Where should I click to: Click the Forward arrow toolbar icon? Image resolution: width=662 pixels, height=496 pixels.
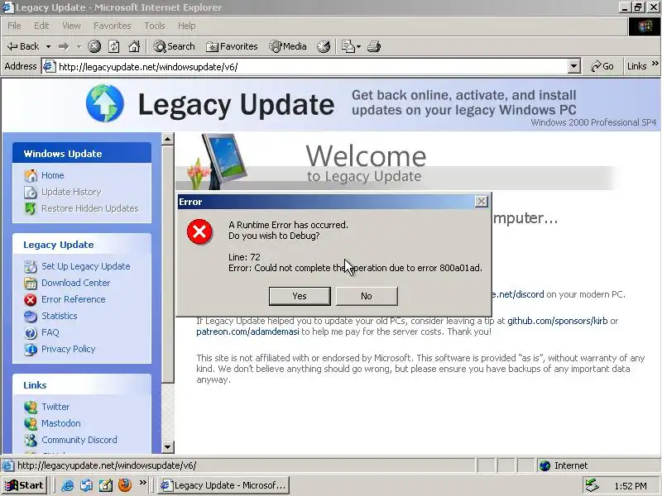click(x=64, y=46)
